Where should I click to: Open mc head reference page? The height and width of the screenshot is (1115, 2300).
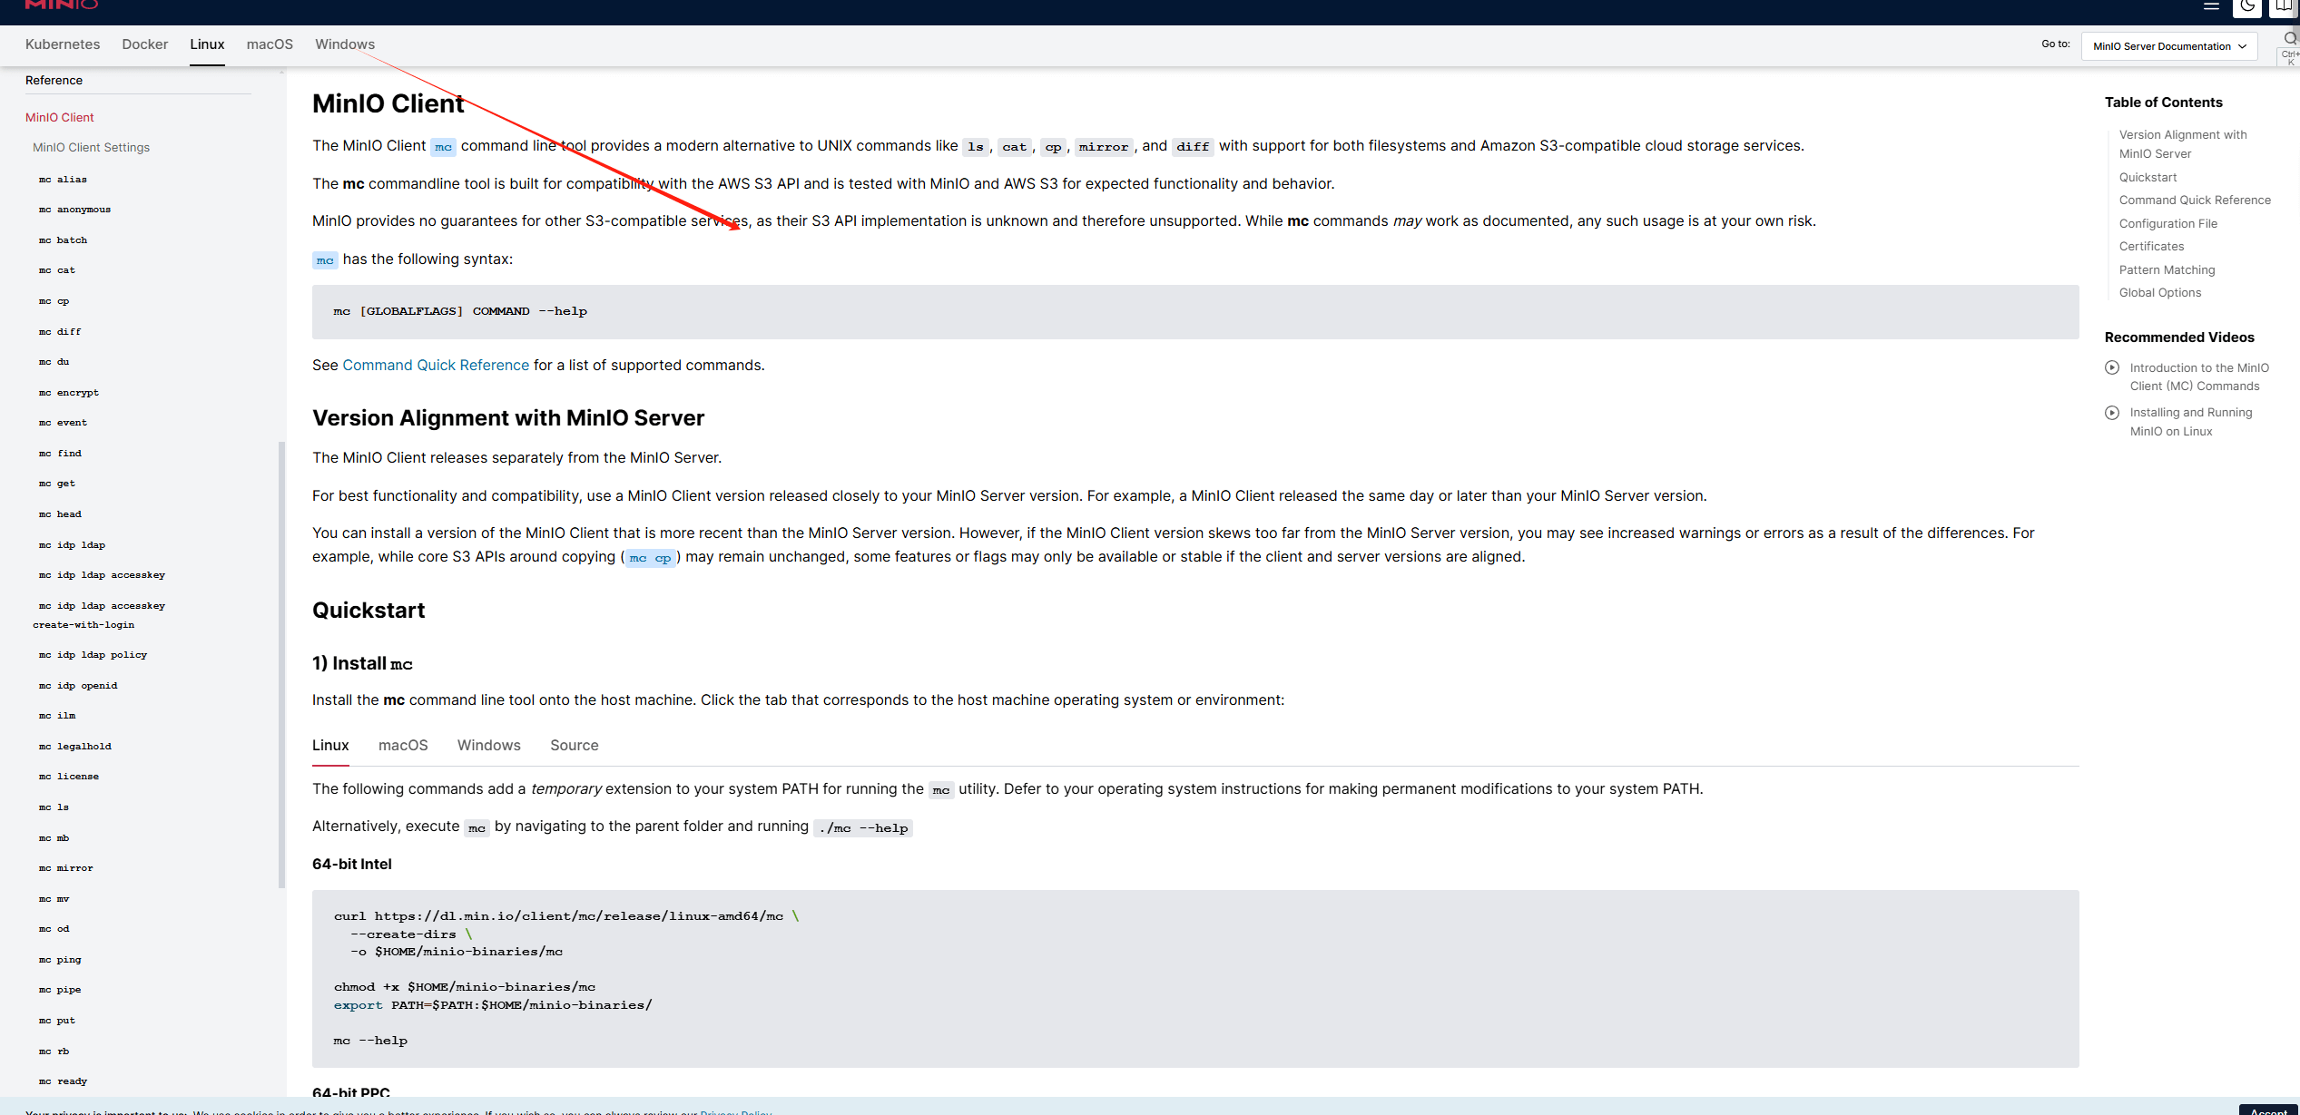(60, 514)
